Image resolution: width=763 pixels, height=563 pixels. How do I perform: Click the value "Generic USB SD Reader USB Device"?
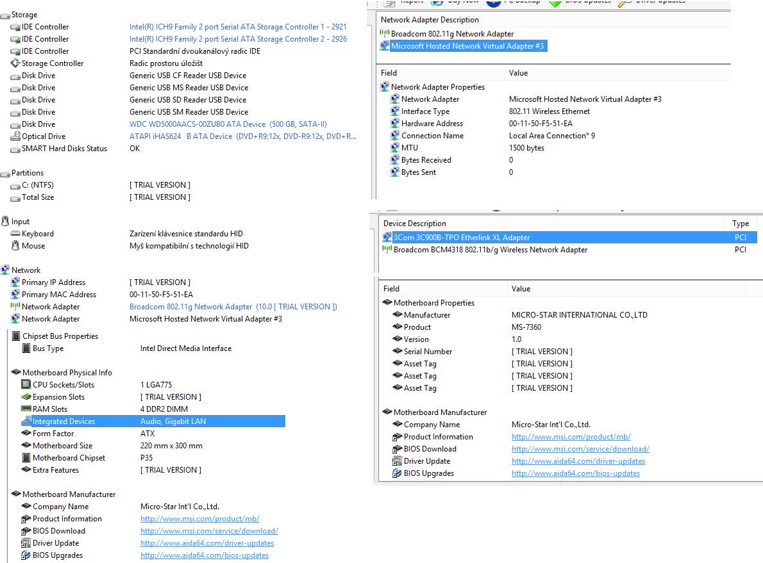point(188,100)
